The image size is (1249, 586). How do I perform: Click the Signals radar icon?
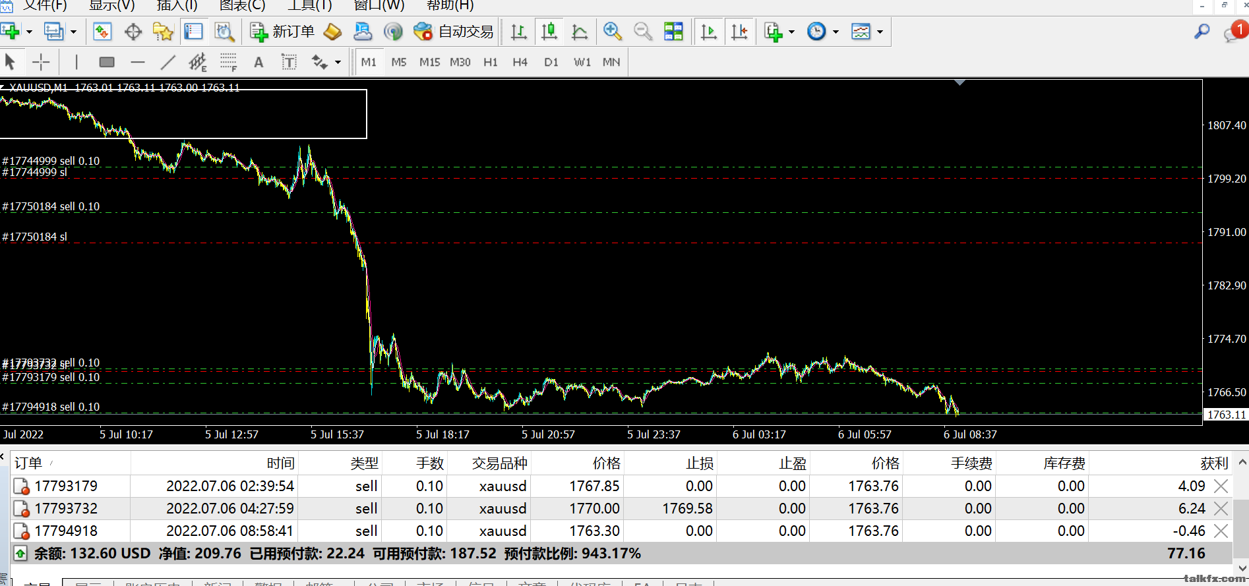[x=393, y=31]
